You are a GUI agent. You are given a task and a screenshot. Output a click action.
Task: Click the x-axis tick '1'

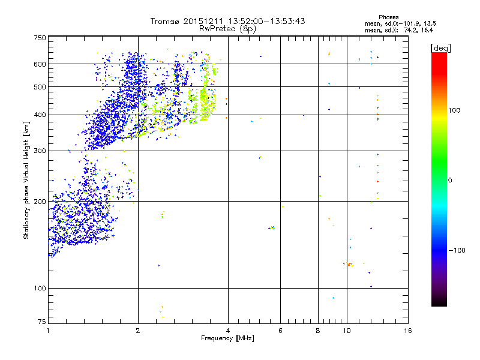pyautogui.click(x=48, y=331)
